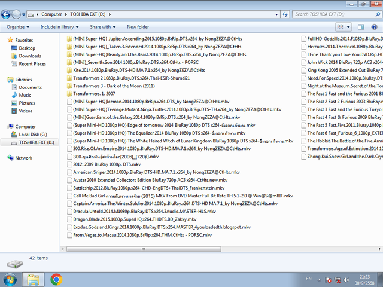The width and height of the screenshot is (383, 287).
Task: Select TOSHIBA EXT (D:) breadcrumb segment
Action: (88, 14)
